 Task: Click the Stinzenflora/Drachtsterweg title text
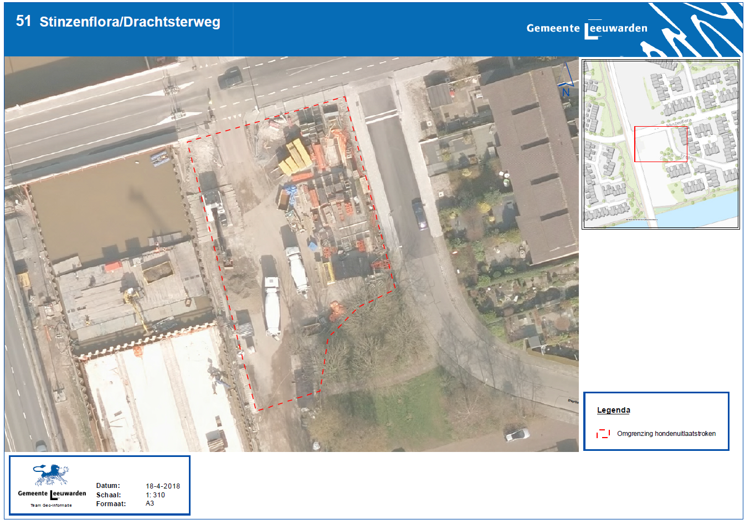(130, 22)
